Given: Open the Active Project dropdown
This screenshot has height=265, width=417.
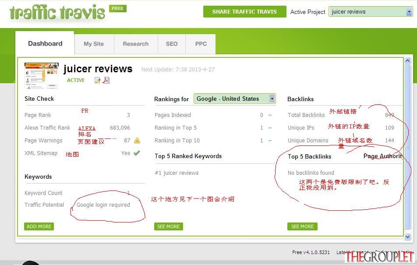Looking at the screenshot, I should click(371, 12).
